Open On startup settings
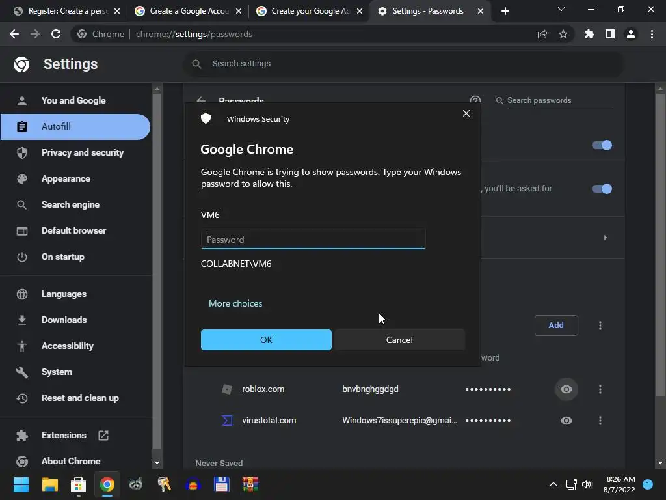 (x=75, y=257)
